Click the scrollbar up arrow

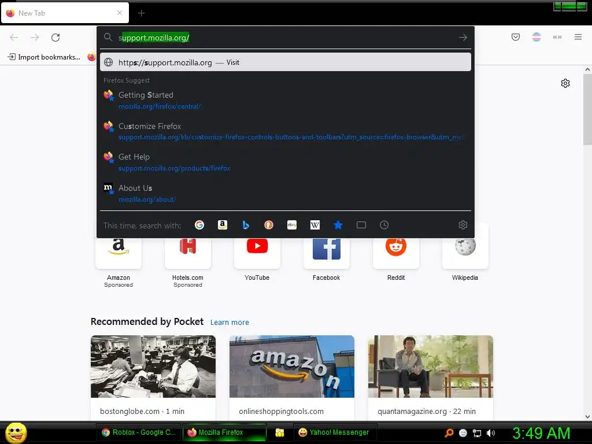587,69
